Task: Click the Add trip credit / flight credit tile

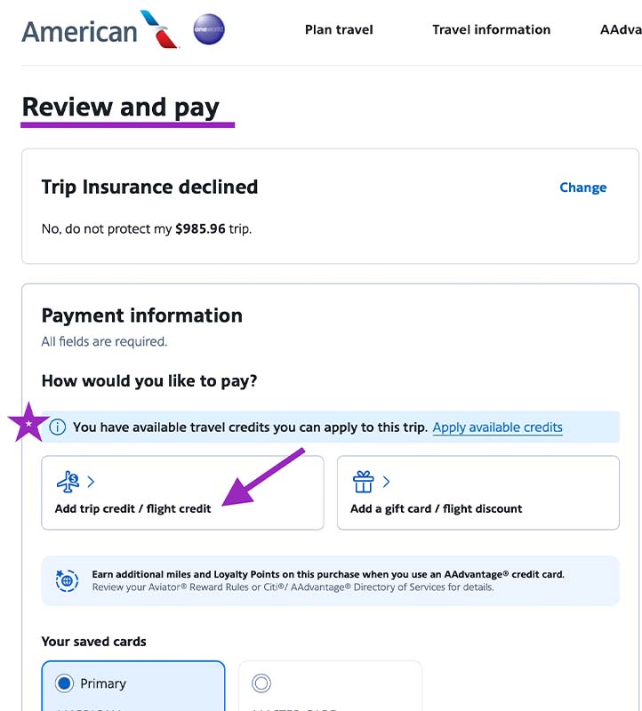Action: (182, 492)
